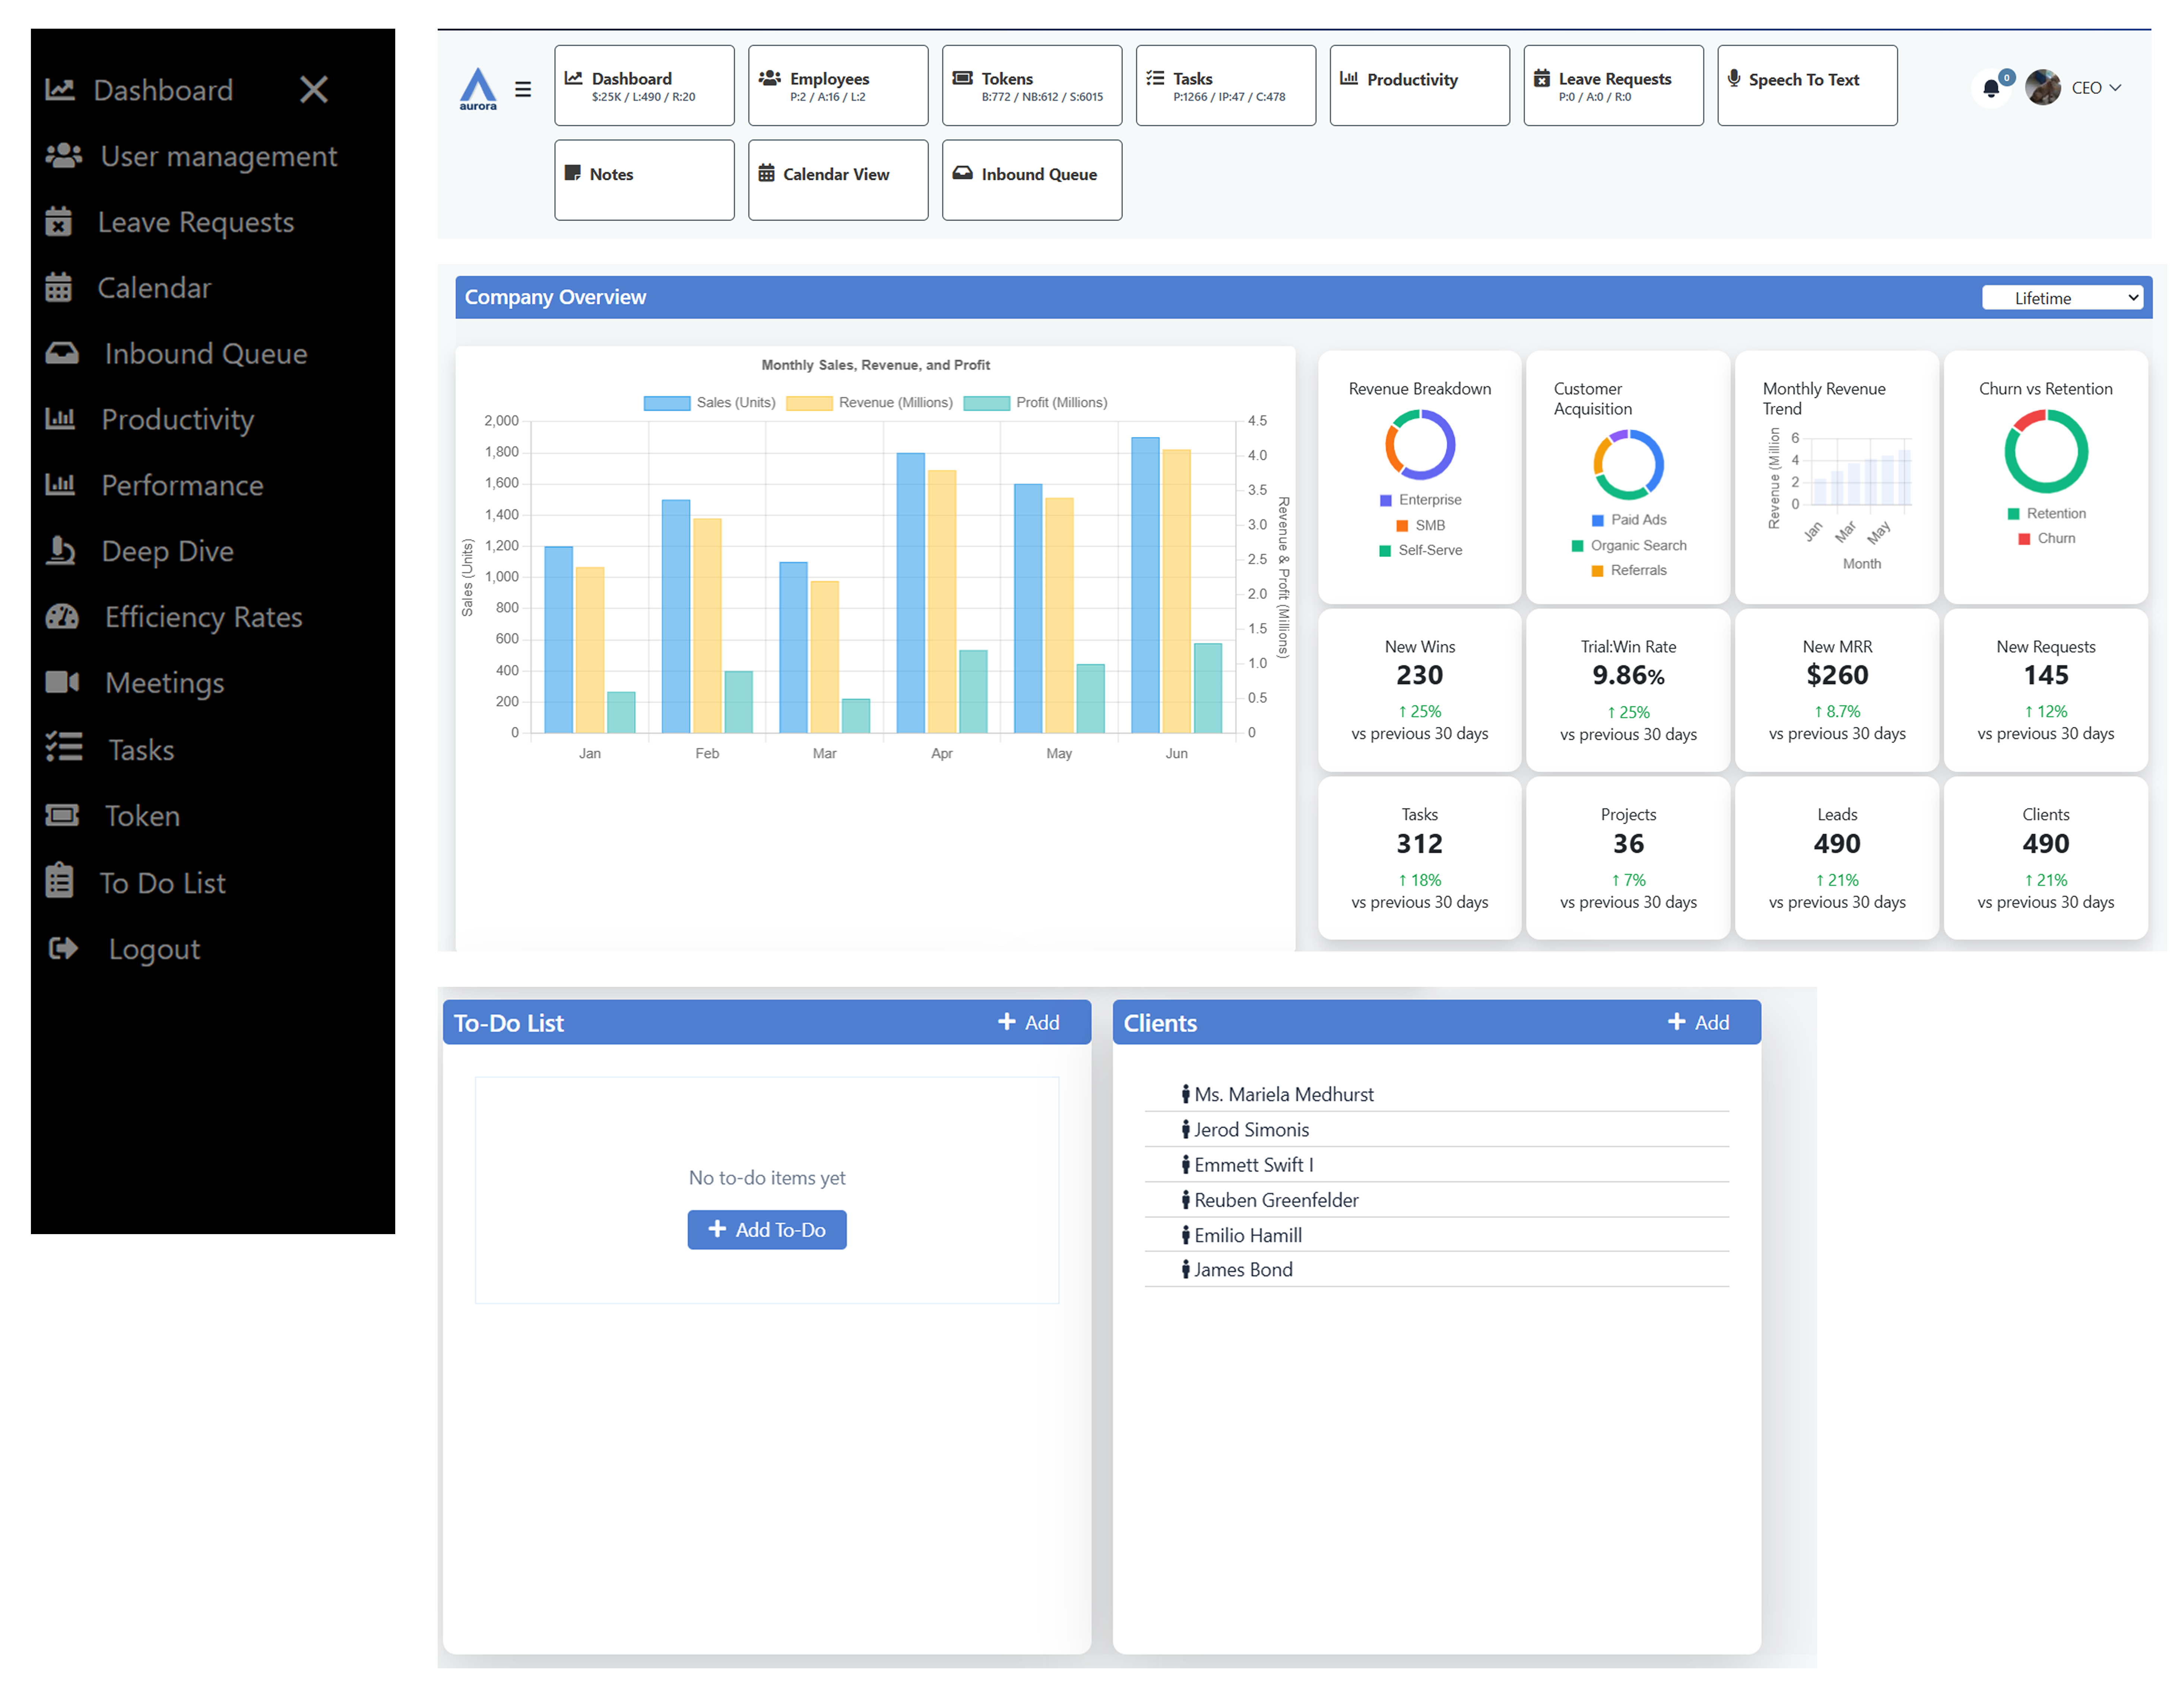The width and height of the screenshot is (2184, 1697).
Task: Click the New MRR $260 stat card
Action: (x=1836, y=690)
